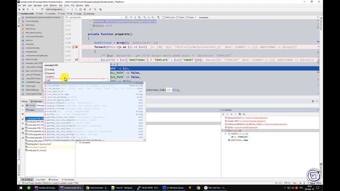Click breakpoint marker on line 1344
Screen dimensions: 340x191
(x=76, y=60)
